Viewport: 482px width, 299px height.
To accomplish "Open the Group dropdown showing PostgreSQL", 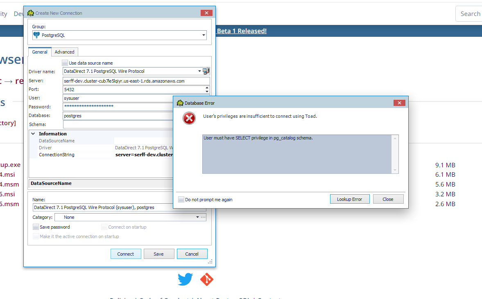I will (x=204, y=35).
